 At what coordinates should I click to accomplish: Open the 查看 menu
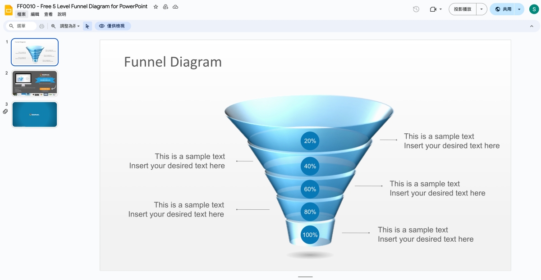tap(48, 14)
